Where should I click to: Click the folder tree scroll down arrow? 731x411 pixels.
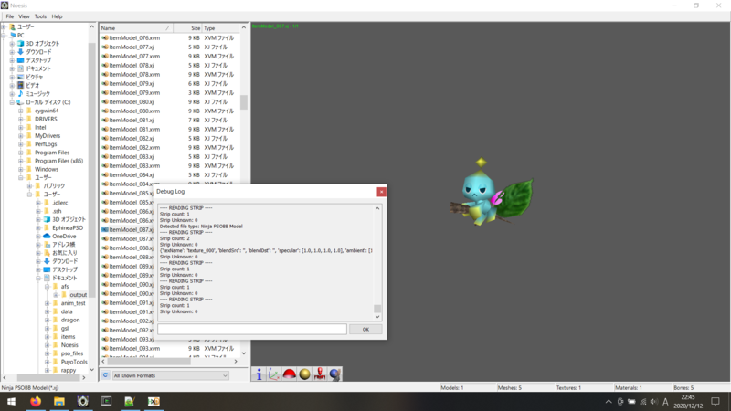[92, 370]
